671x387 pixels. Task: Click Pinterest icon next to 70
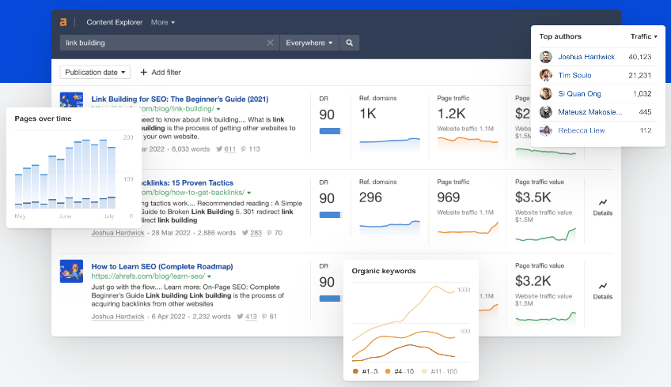269,233
